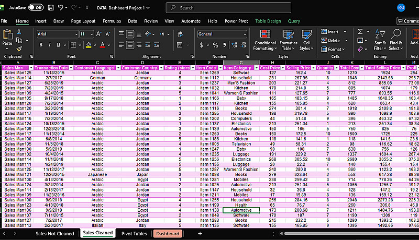The image size is (419, 240).
Task: Open Customer Country column filter dropdown
Action: point(160,68)
